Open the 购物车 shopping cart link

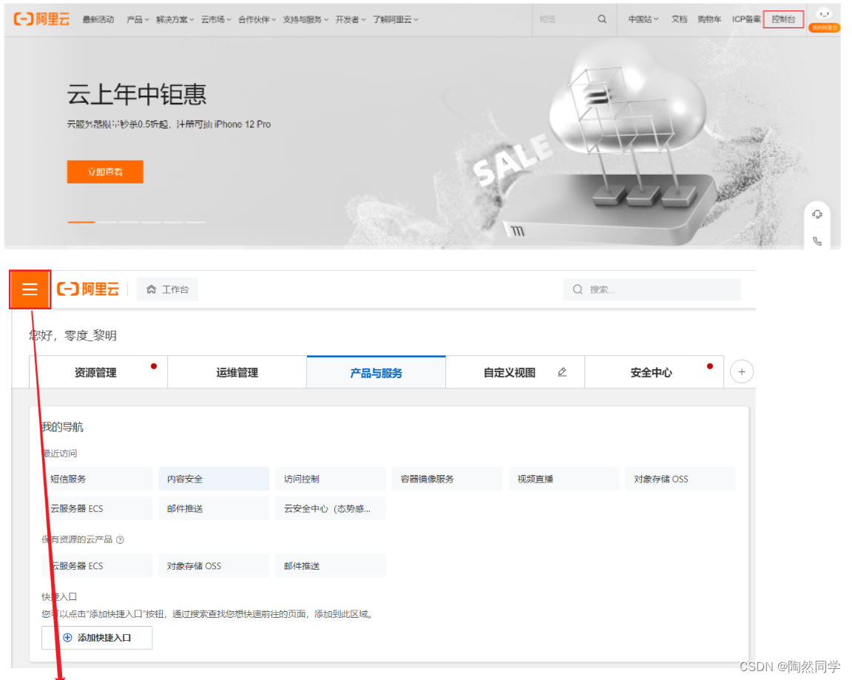click(x=710, y=19)
